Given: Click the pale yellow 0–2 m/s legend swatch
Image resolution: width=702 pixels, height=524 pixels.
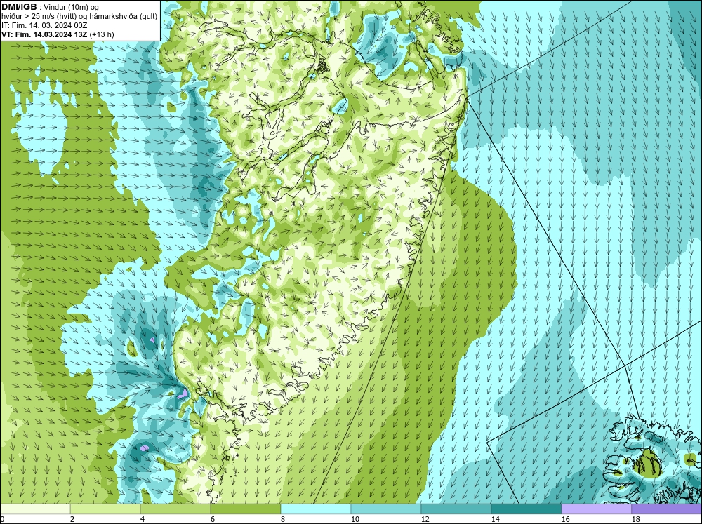Looking at the screenshot, I should (x=35, y=509).
